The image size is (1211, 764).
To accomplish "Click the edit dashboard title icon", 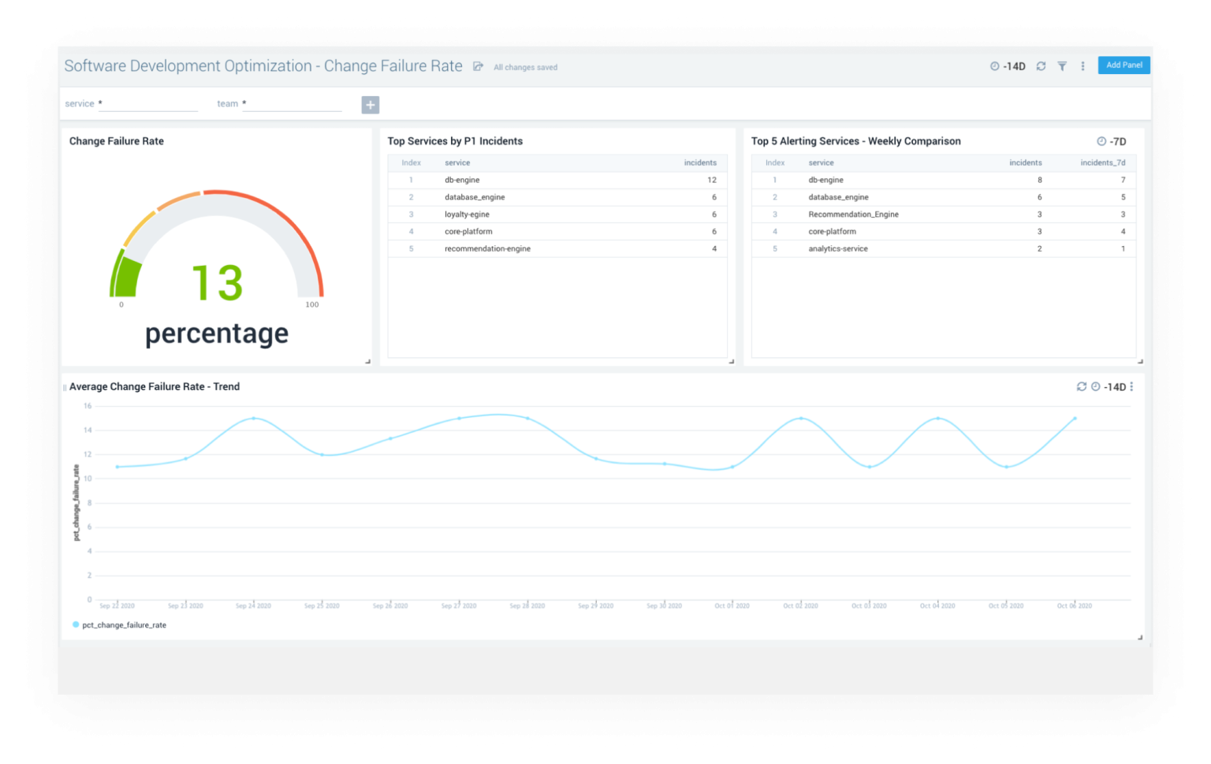I will 478,67.
